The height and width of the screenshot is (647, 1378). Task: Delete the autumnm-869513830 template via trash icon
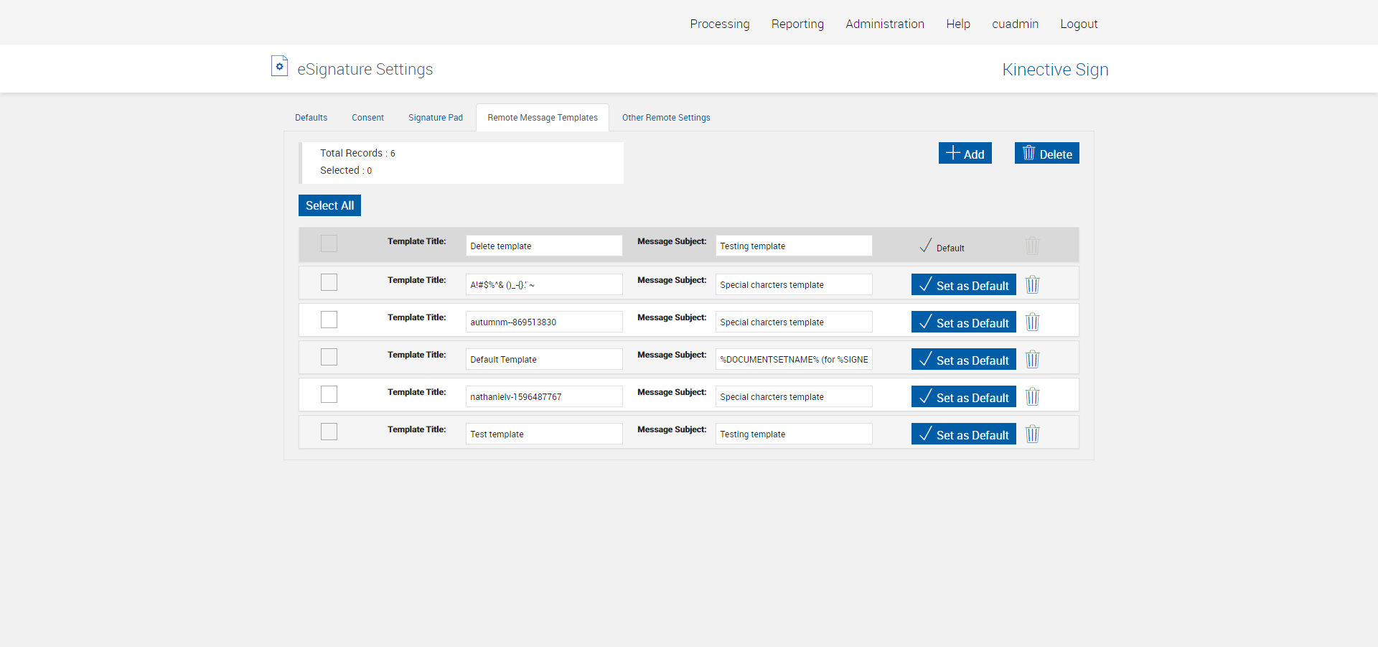click(1032, 322)
